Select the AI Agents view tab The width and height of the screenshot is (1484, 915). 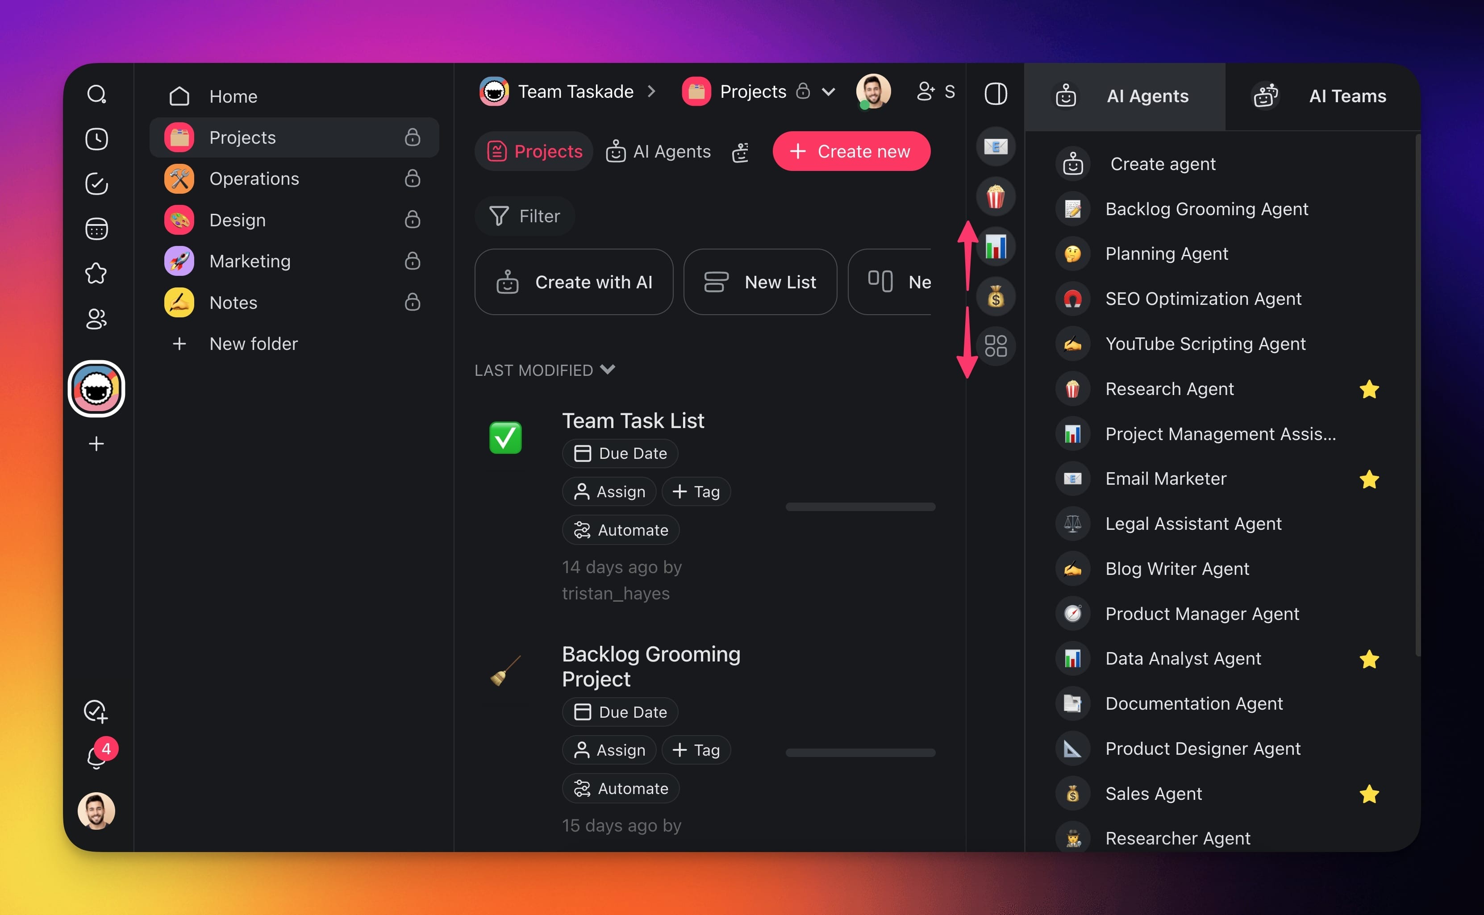[659, 151]
